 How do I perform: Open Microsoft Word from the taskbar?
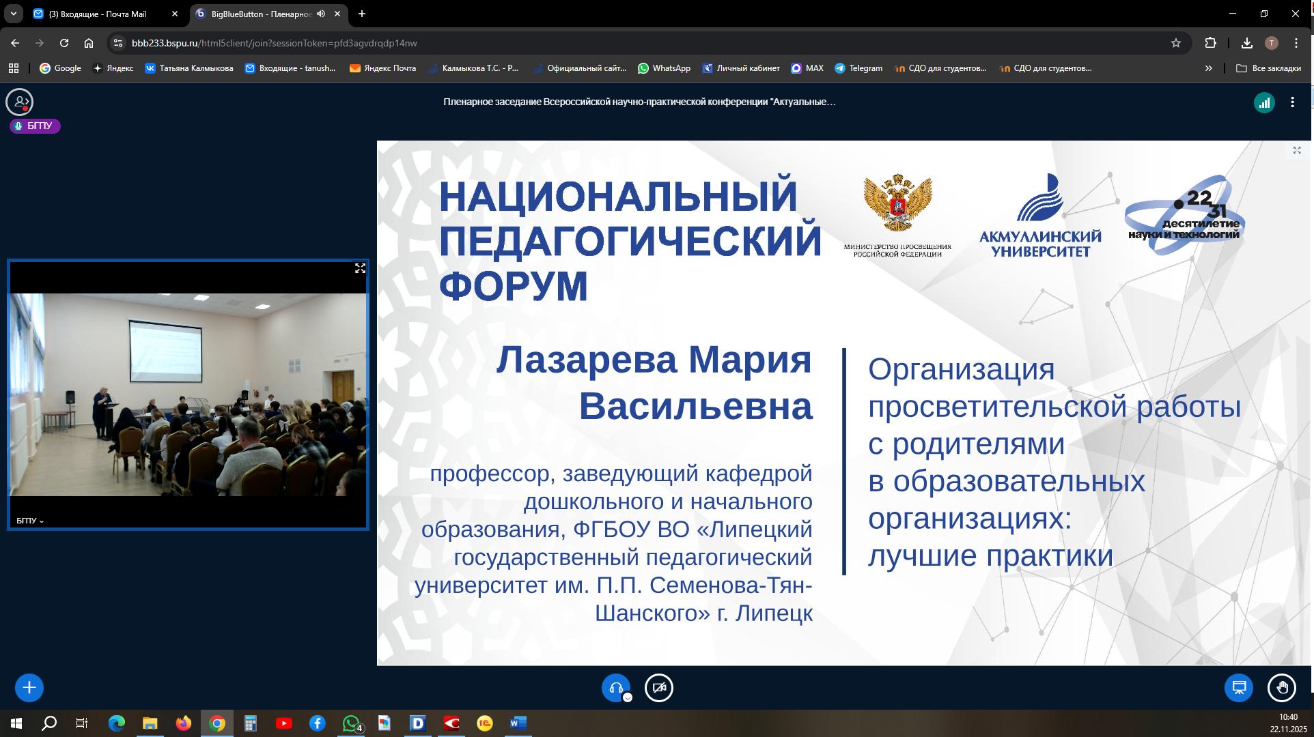click(x=518, y=723)
